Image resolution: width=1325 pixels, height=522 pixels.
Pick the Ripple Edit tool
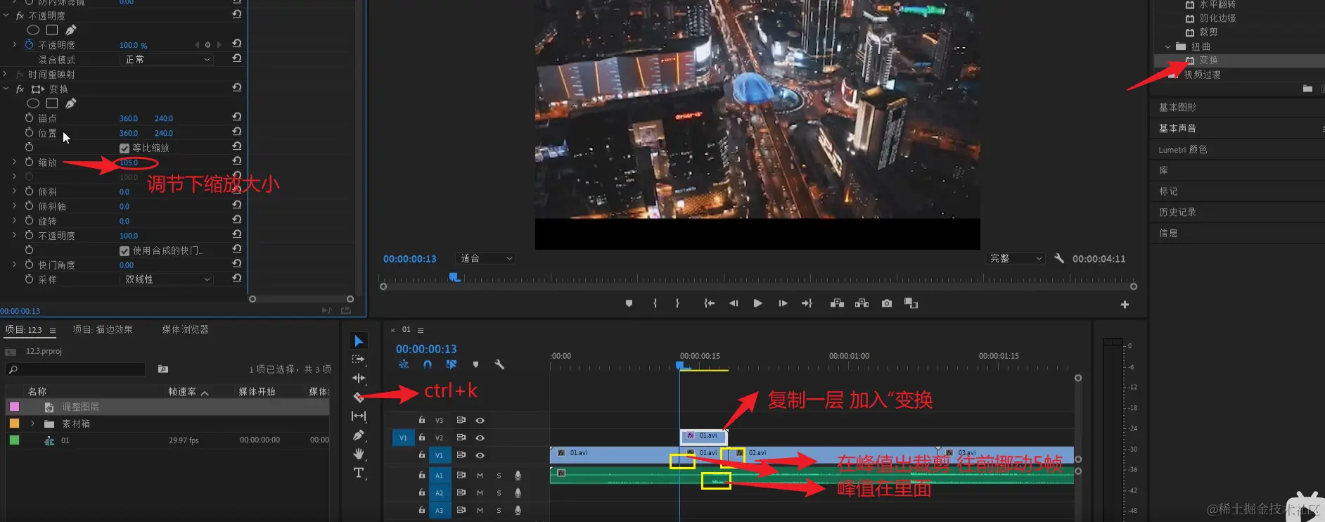(359, 378)
